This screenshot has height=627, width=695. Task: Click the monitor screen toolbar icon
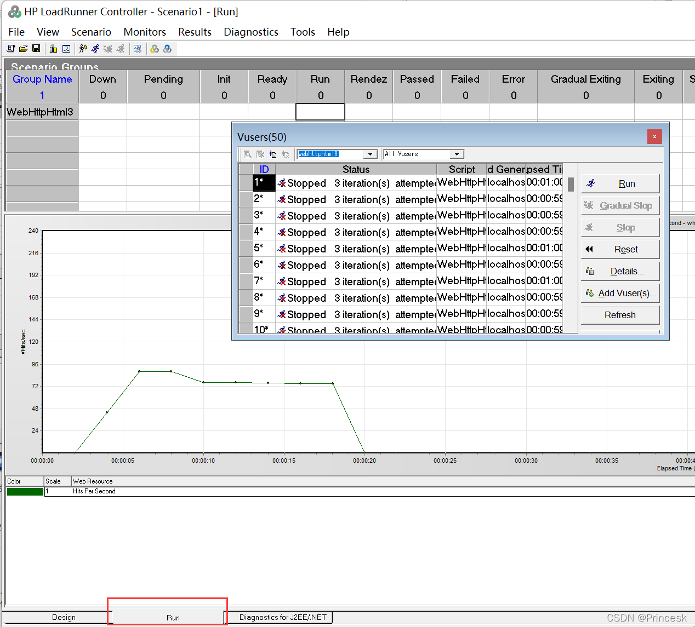tap(66, 49)
